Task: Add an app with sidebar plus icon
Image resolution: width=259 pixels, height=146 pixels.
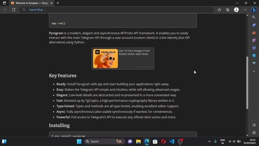Action: tap(254, 71)
